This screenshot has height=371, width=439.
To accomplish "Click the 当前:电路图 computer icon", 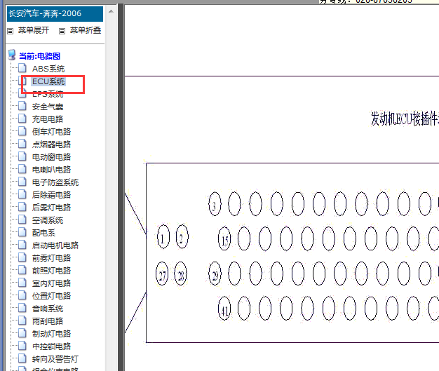I will coord(12,55).
